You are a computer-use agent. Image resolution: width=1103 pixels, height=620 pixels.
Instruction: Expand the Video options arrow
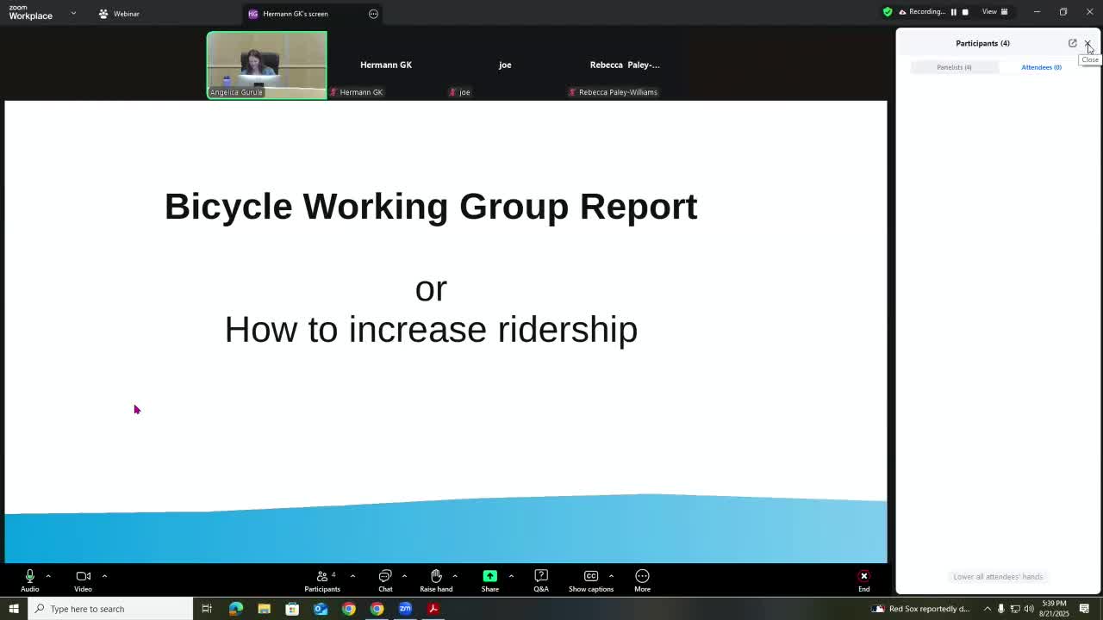coord(104,576)
